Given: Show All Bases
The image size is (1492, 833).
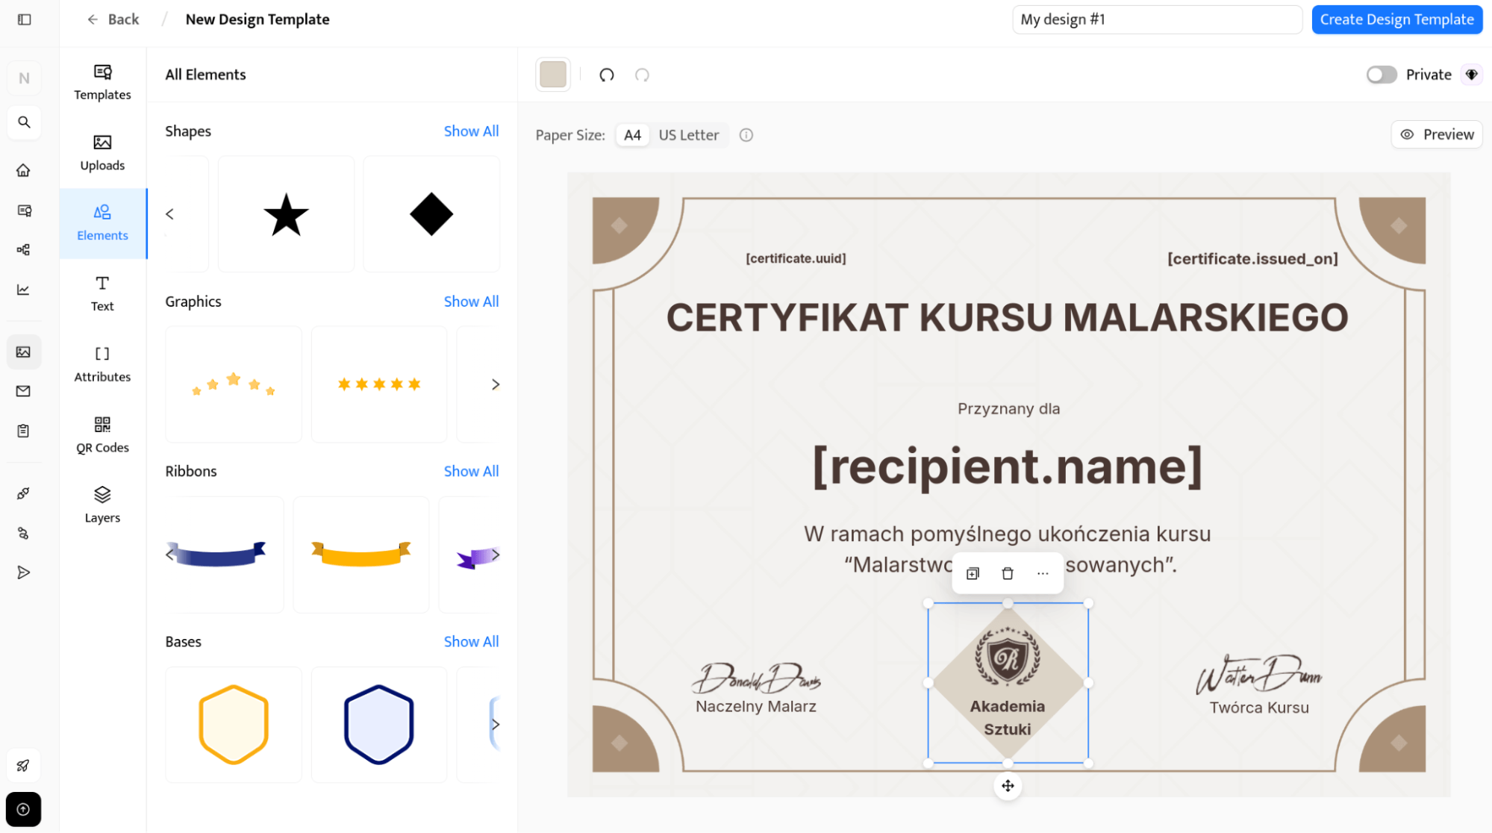Looking at the screenshot, I should coord(471,641).
